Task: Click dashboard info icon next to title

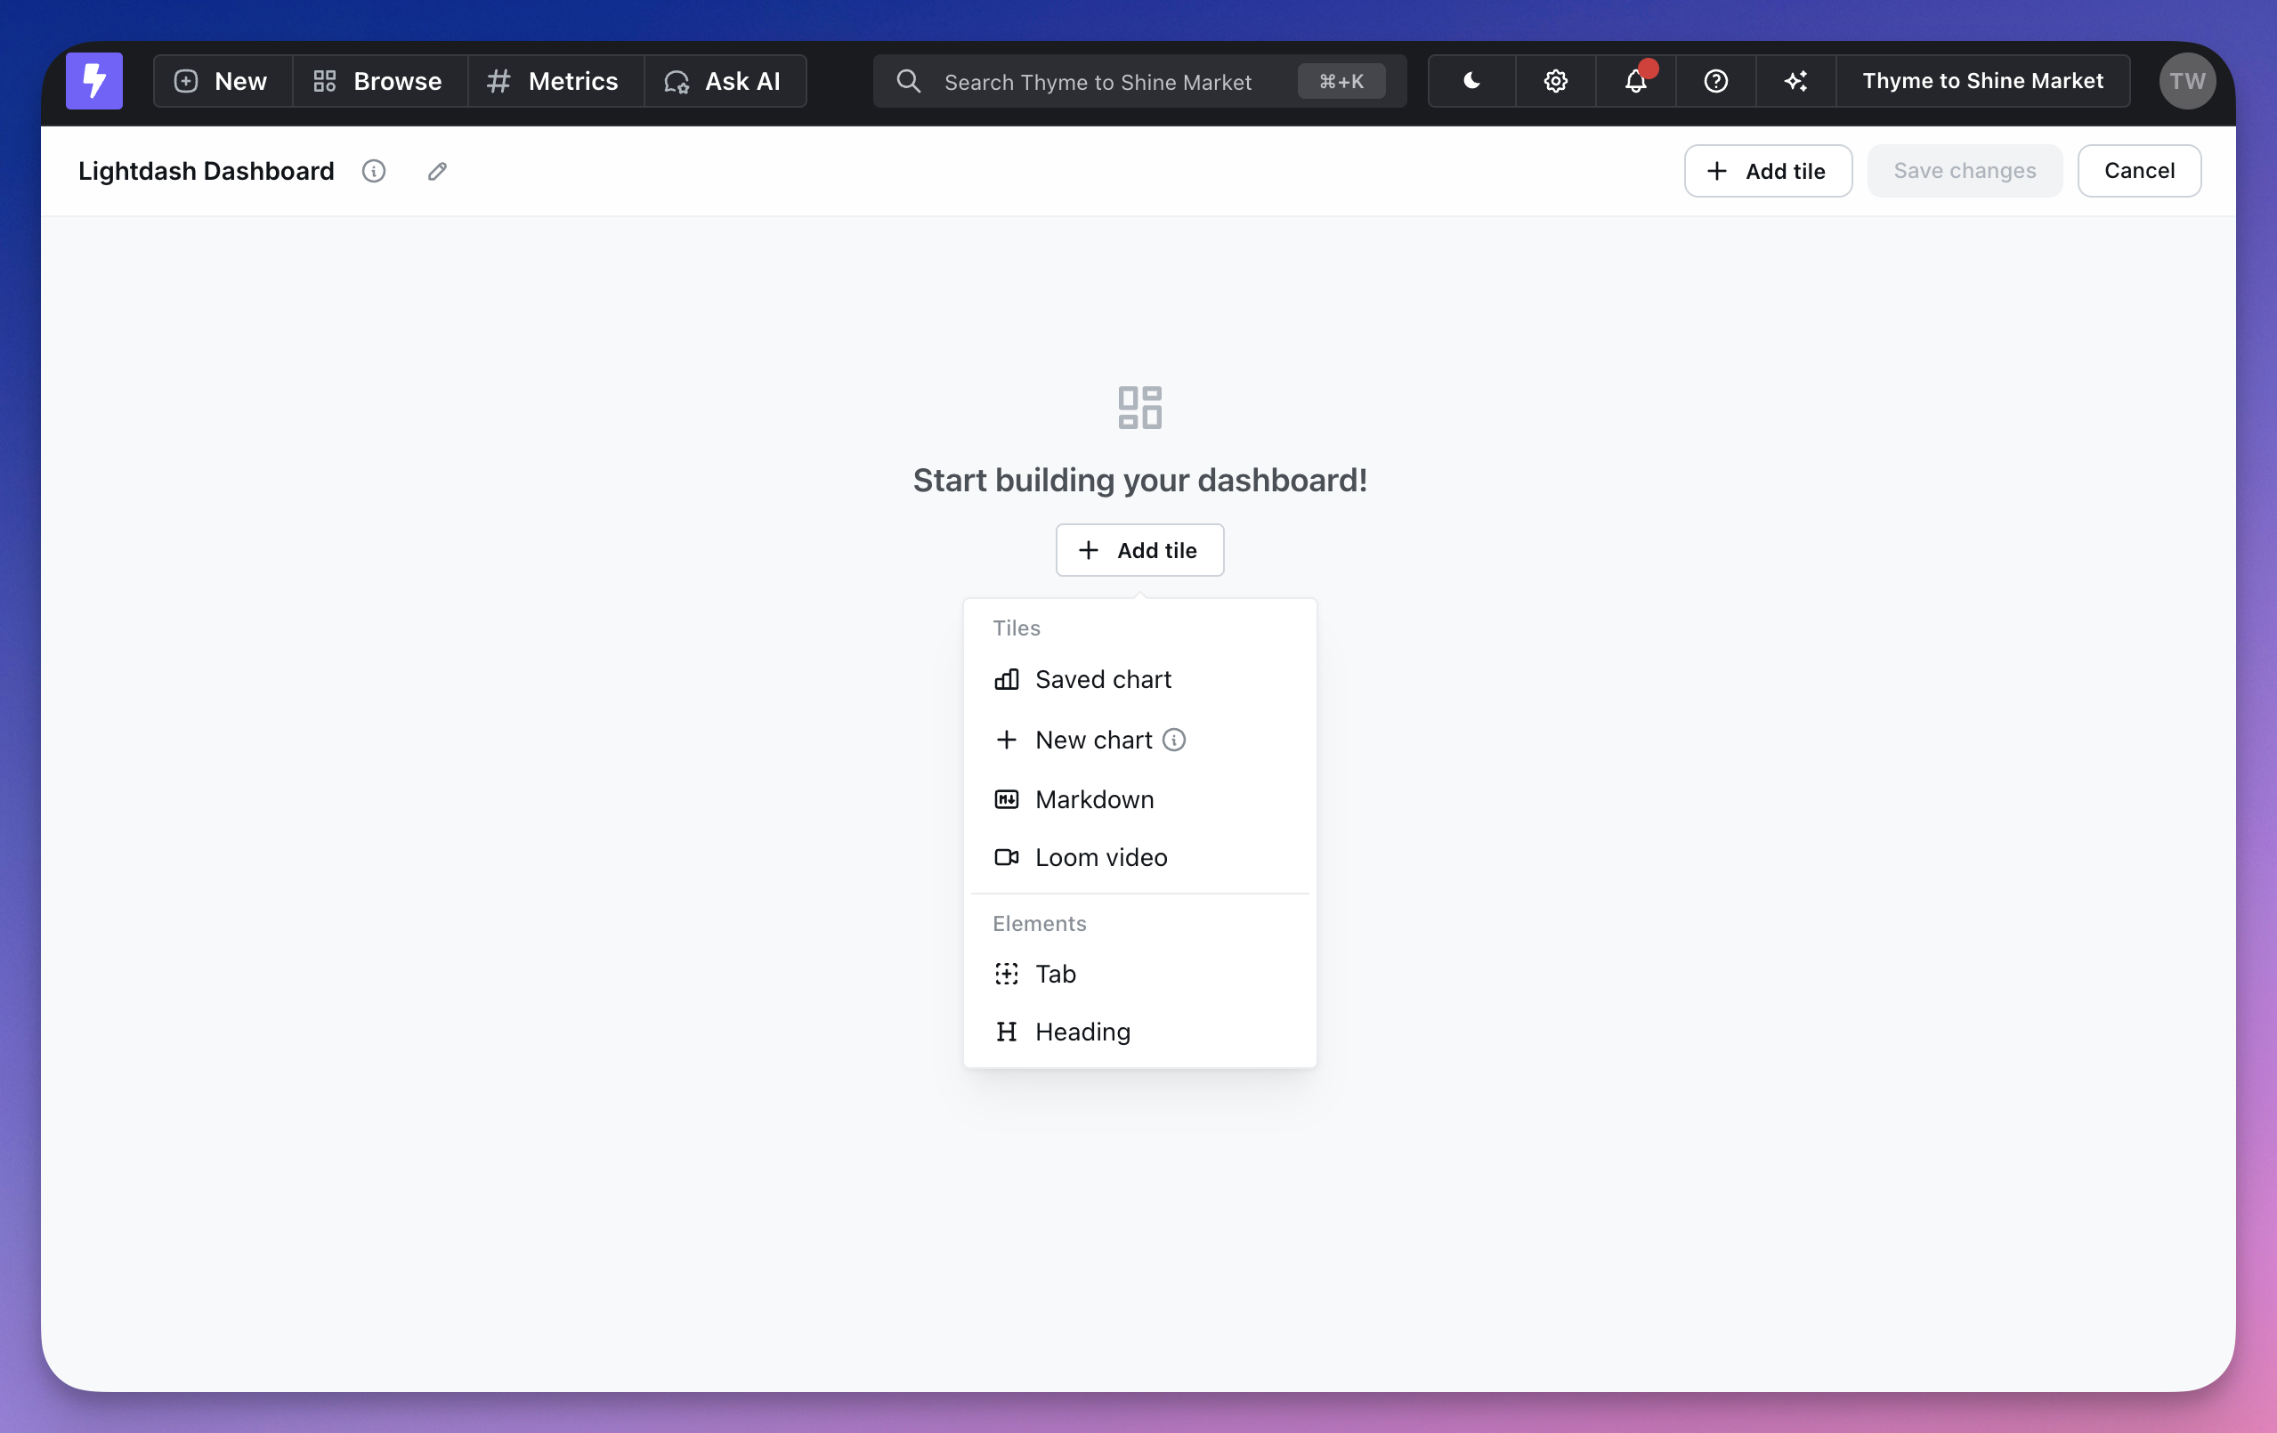Action: click(374, 171)
